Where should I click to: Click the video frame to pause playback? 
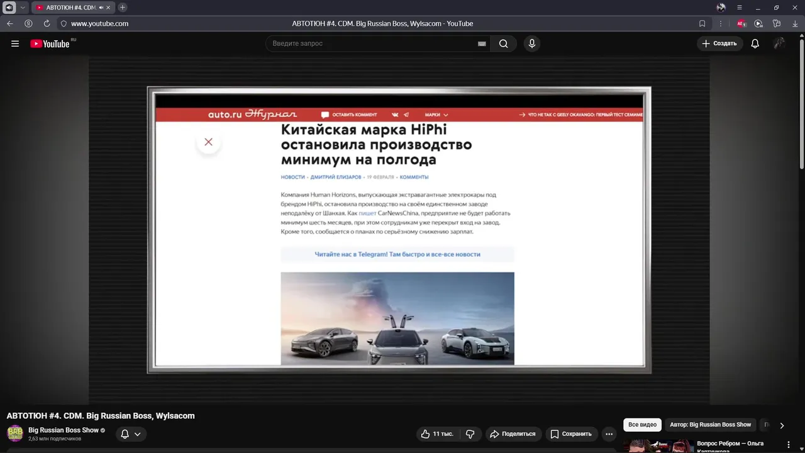pos(399,230)
